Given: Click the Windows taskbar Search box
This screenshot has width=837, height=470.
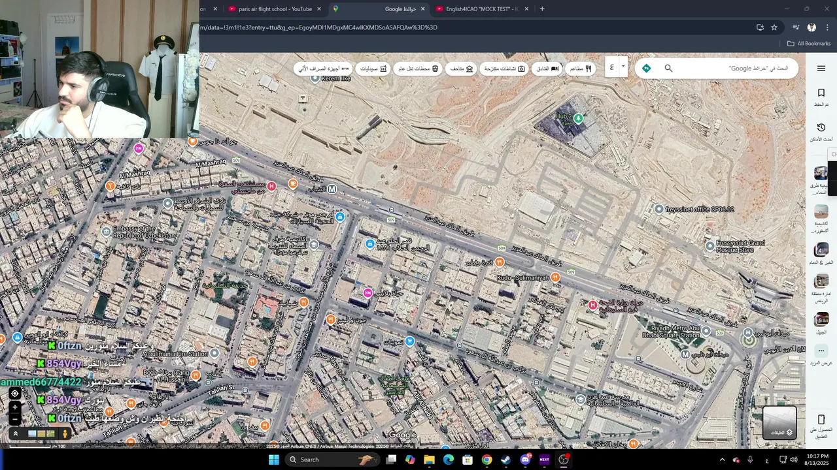Looking at the screenshot, I should click(x=332, y=460).
